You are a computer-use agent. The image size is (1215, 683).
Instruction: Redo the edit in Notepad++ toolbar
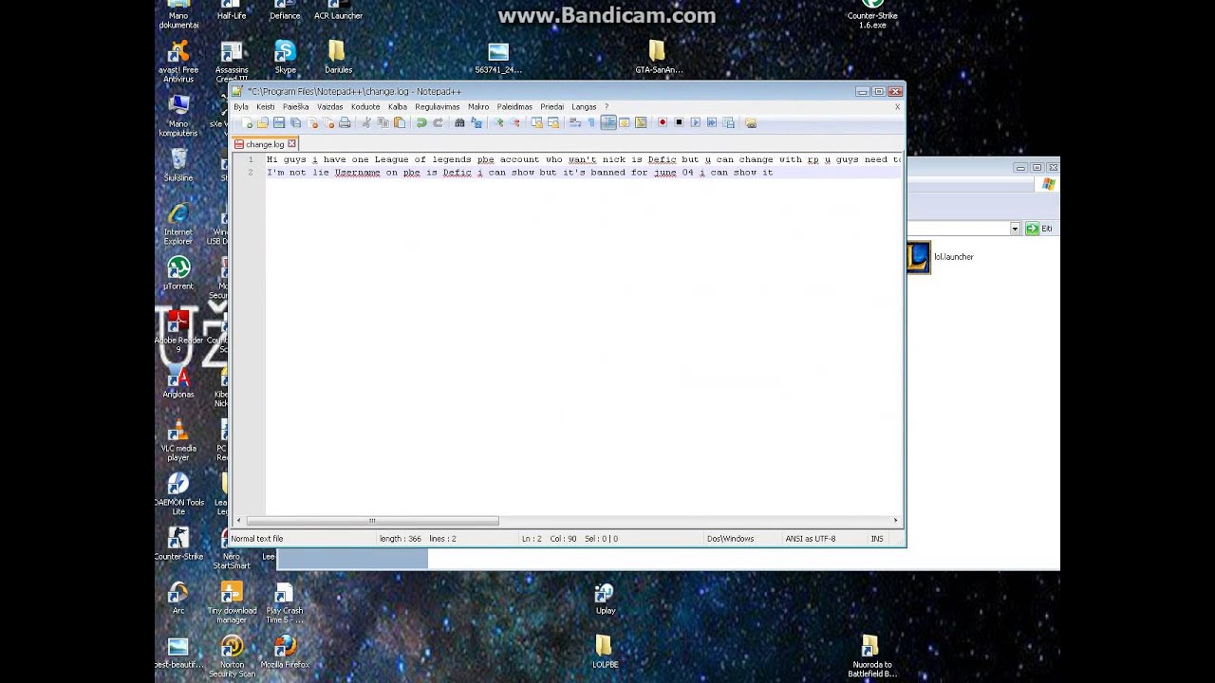click(438, 122)
